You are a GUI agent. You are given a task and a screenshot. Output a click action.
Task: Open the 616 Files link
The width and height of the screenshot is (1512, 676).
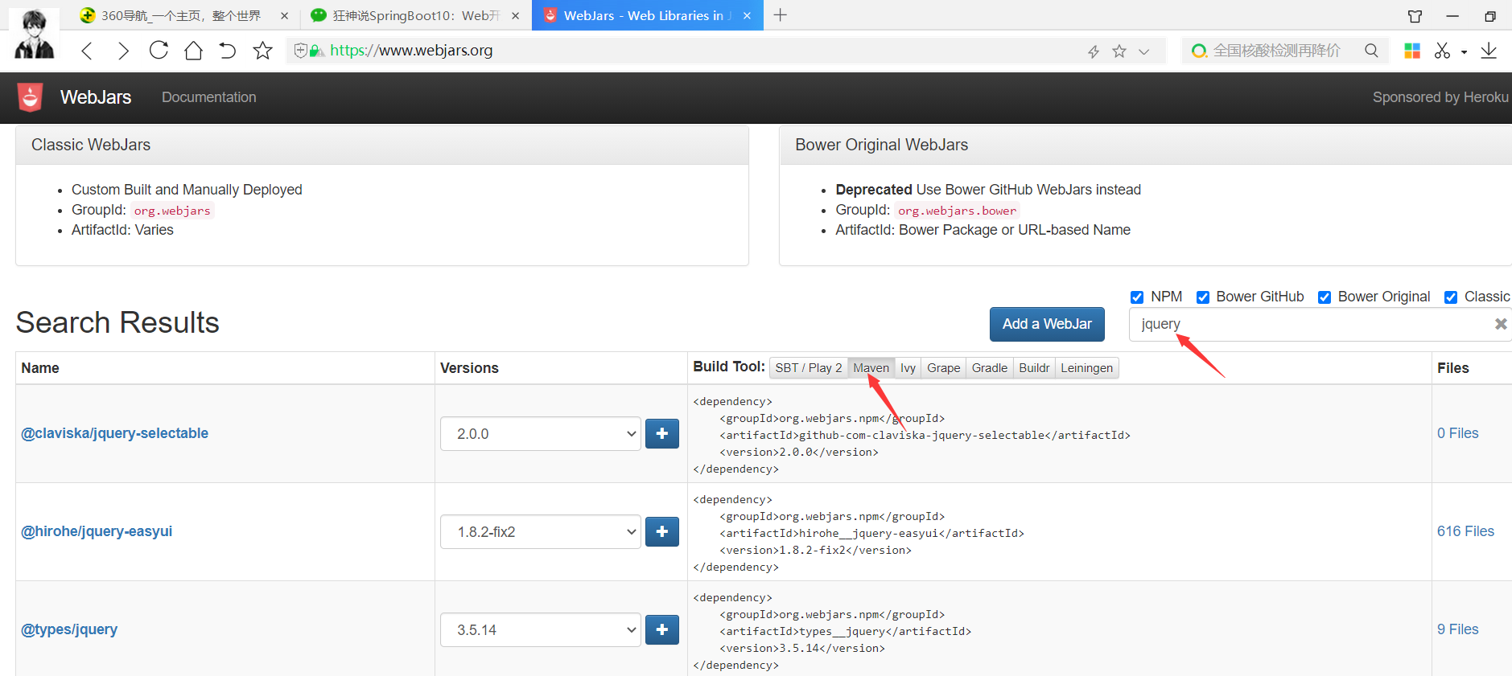(1465, 531)
